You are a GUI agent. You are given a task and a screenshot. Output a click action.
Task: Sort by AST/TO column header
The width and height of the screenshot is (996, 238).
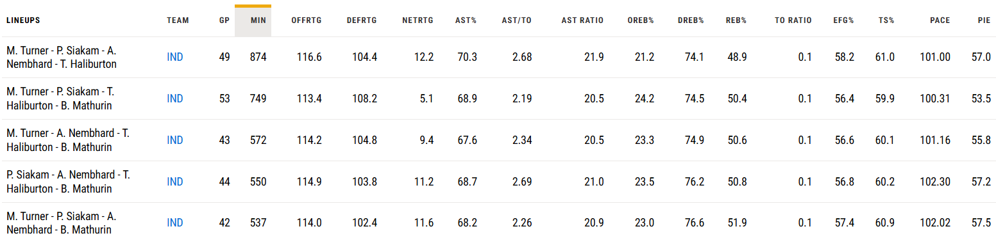click(x=517, y=20)
